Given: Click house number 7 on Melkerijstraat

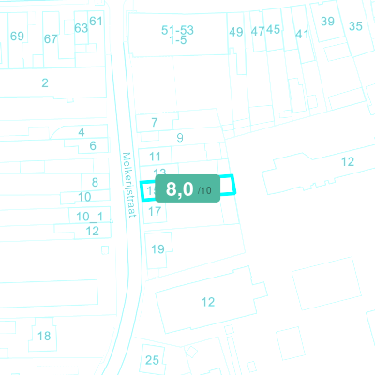Looking at the screenshot, I should point(155,123).
